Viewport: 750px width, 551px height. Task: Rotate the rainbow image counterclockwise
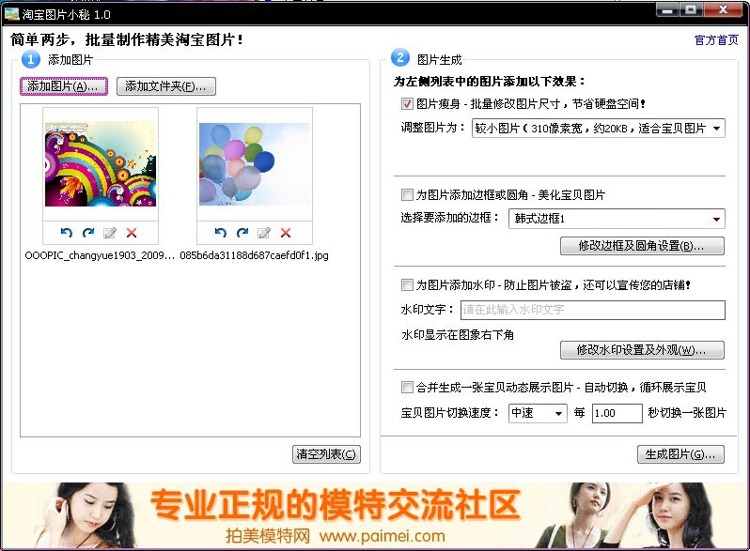(66, 233)
